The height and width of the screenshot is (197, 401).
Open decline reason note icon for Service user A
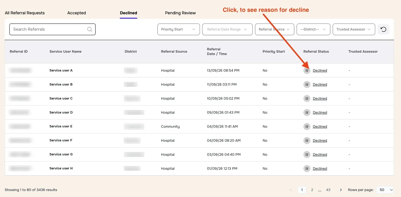[x=307, y=70]
